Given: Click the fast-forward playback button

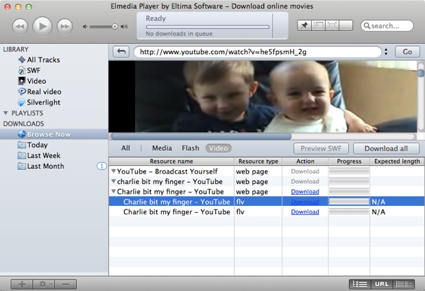Looking at the screenshot, I should pos(65,26).
